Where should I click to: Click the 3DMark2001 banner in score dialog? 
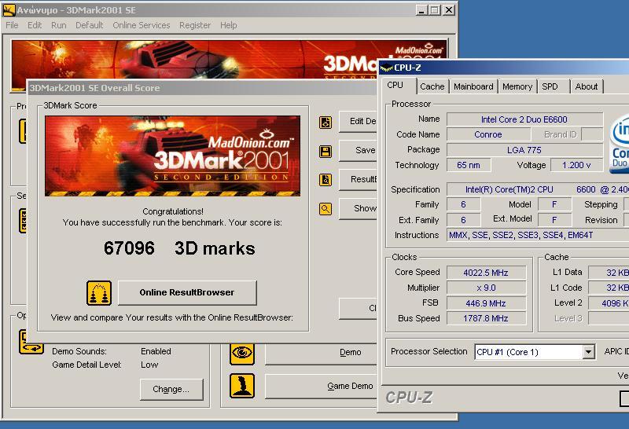tap(172, 156)
